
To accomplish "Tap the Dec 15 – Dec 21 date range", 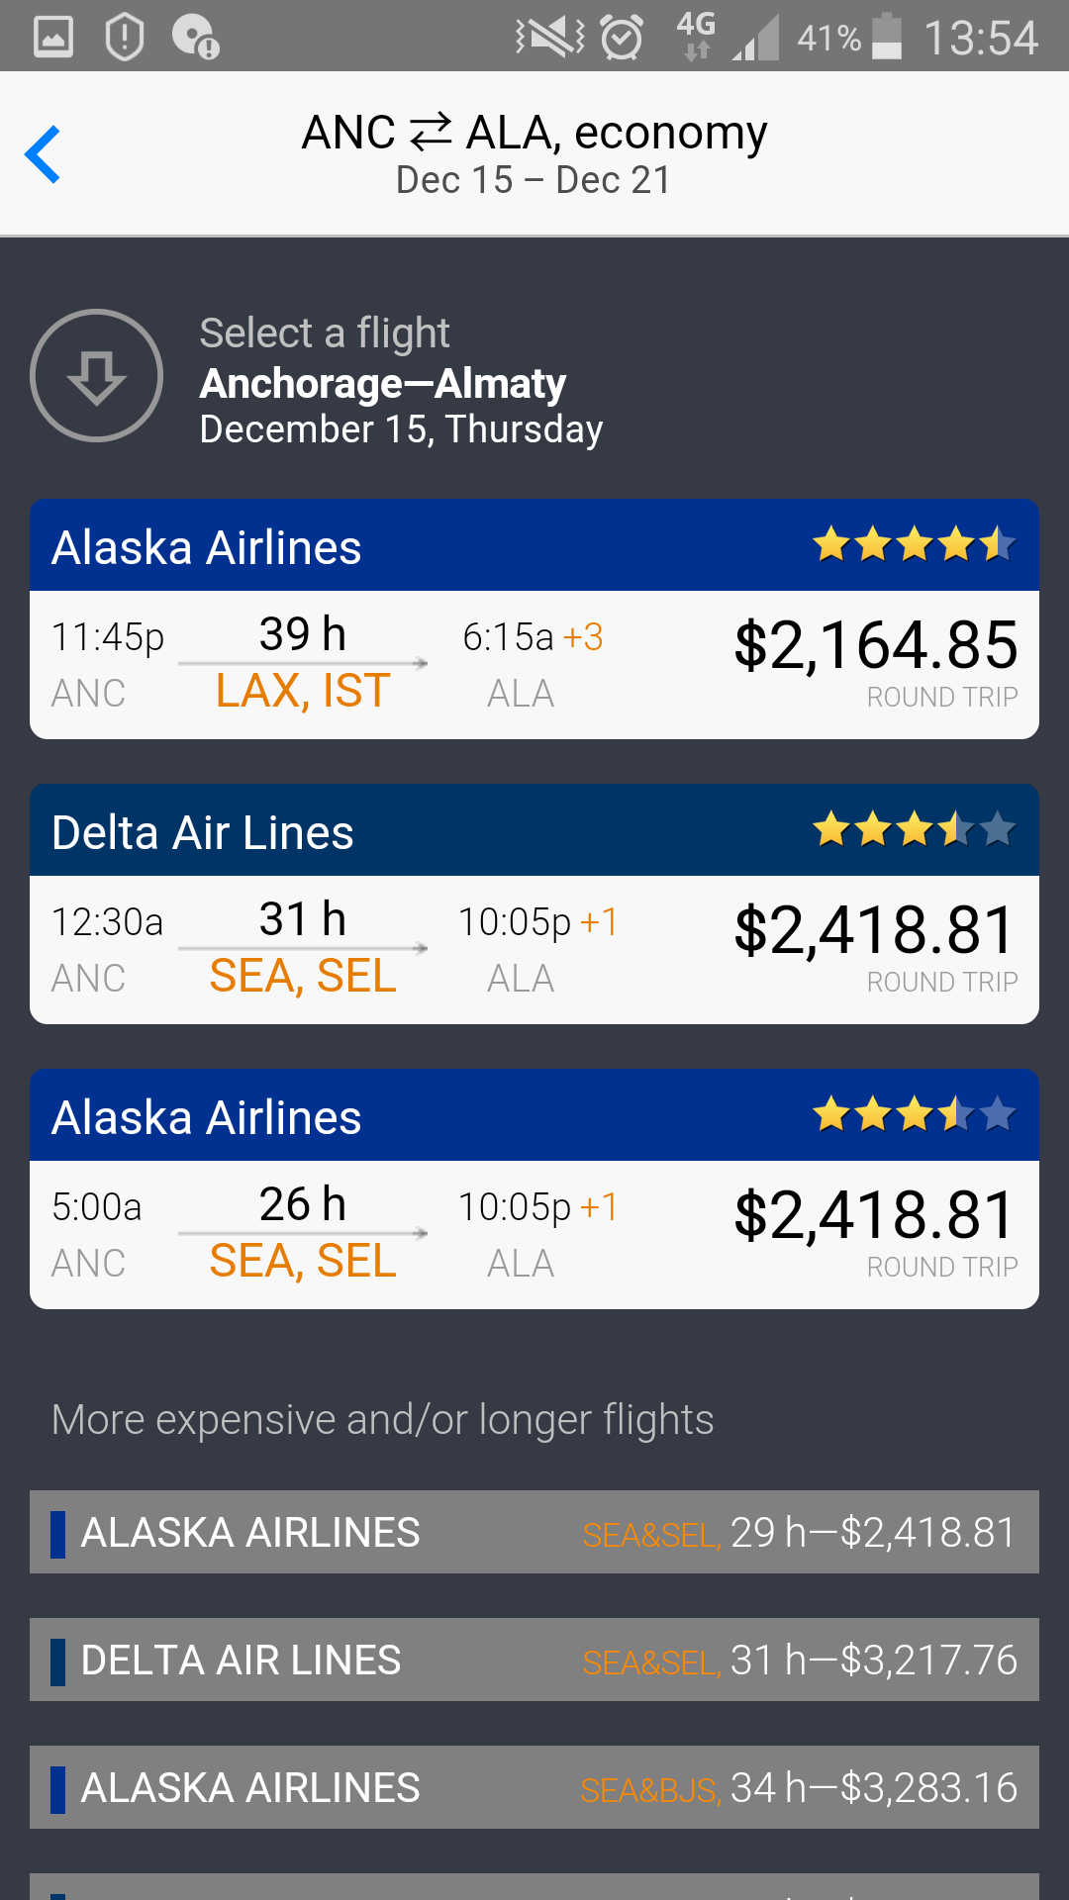I will click(534, 181).
